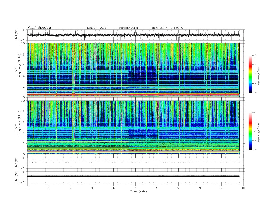Screen dimensions: 274x211
Task: Click the ch.1 spectrogram color scale bar
Action: (x=250, y=74)
